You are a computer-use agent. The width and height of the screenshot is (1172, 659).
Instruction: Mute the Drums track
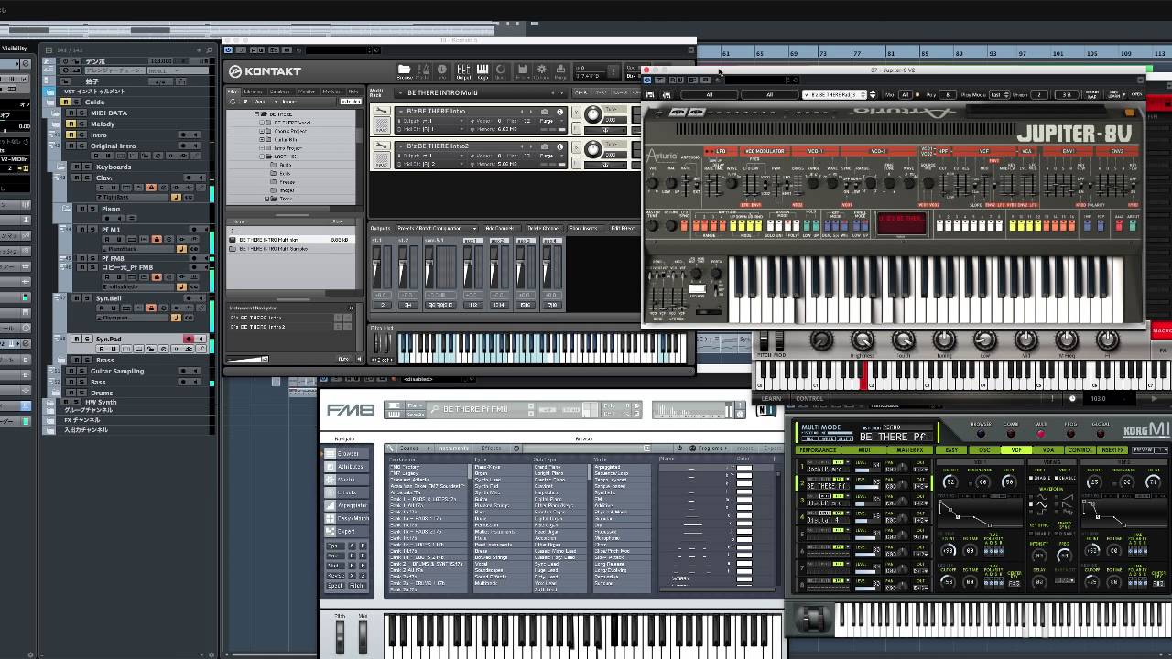tap(71, 393)
